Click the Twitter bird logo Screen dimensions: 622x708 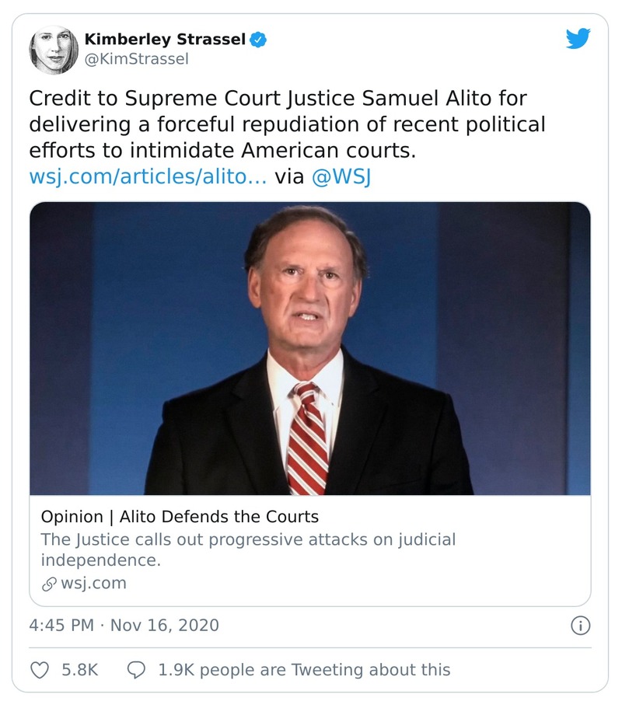578,39
